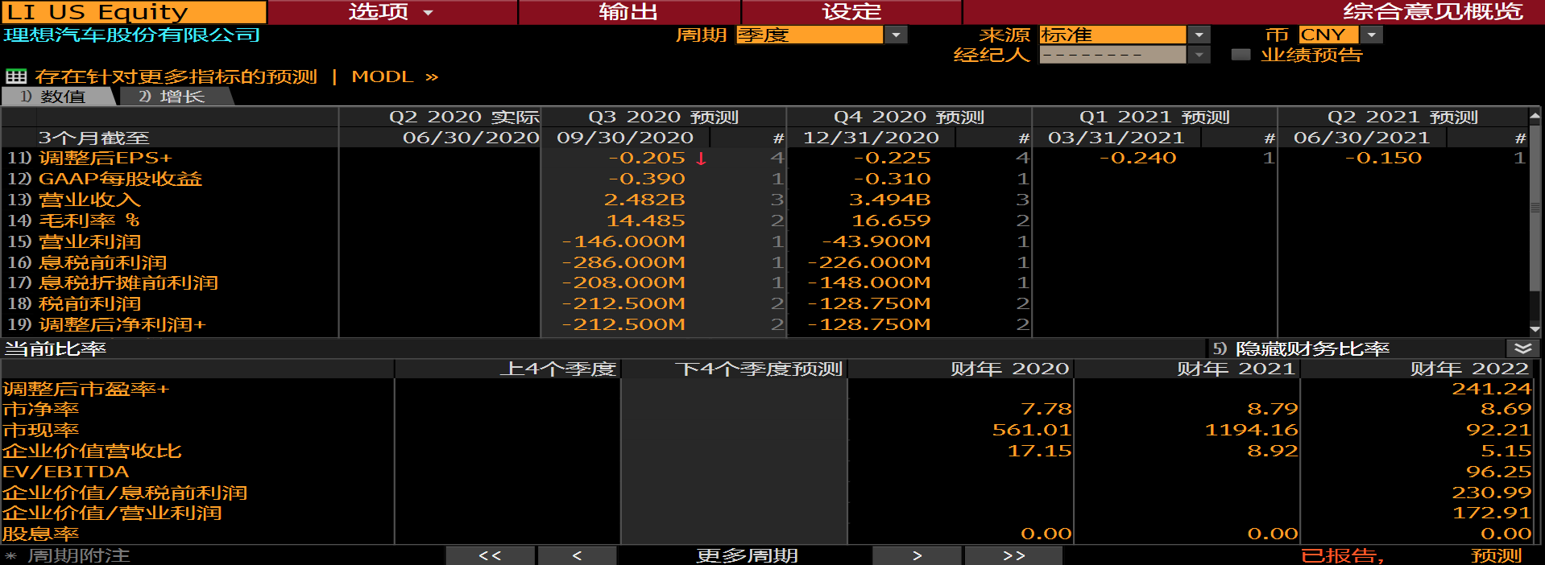Click the table scrollbar up arrow
The height and width of the screenshot is (565, 1545).
(1535, 117)
